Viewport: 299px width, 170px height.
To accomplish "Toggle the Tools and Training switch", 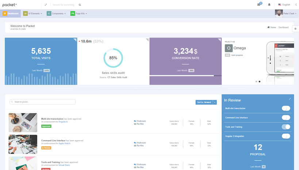I will coord(286,127).
